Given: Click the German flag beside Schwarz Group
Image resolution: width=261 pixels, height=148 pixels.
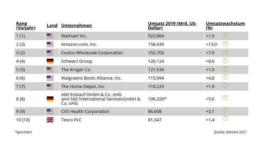Looking at the screenshot, I should coord(50,61).
